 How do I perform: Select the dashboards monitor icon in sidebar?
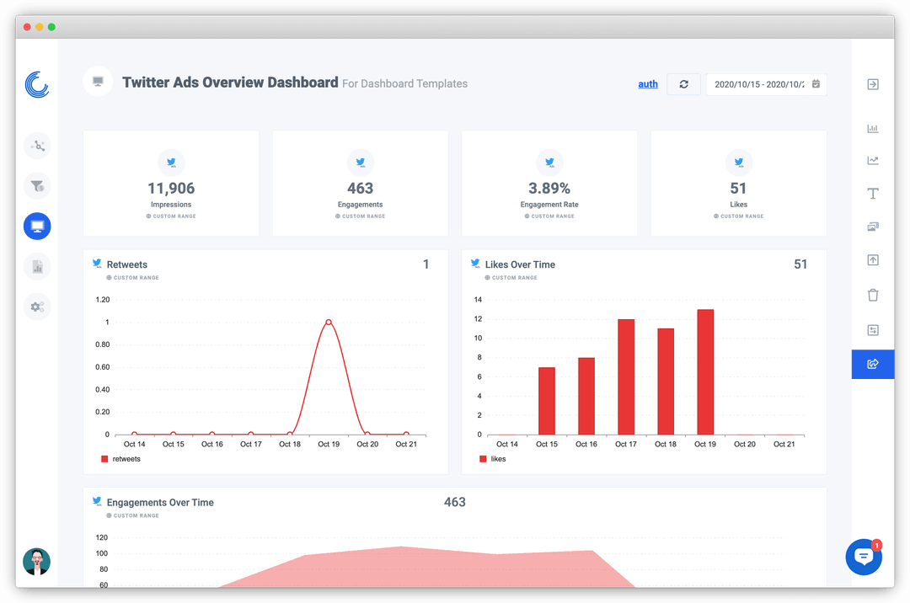click(37, 226)
